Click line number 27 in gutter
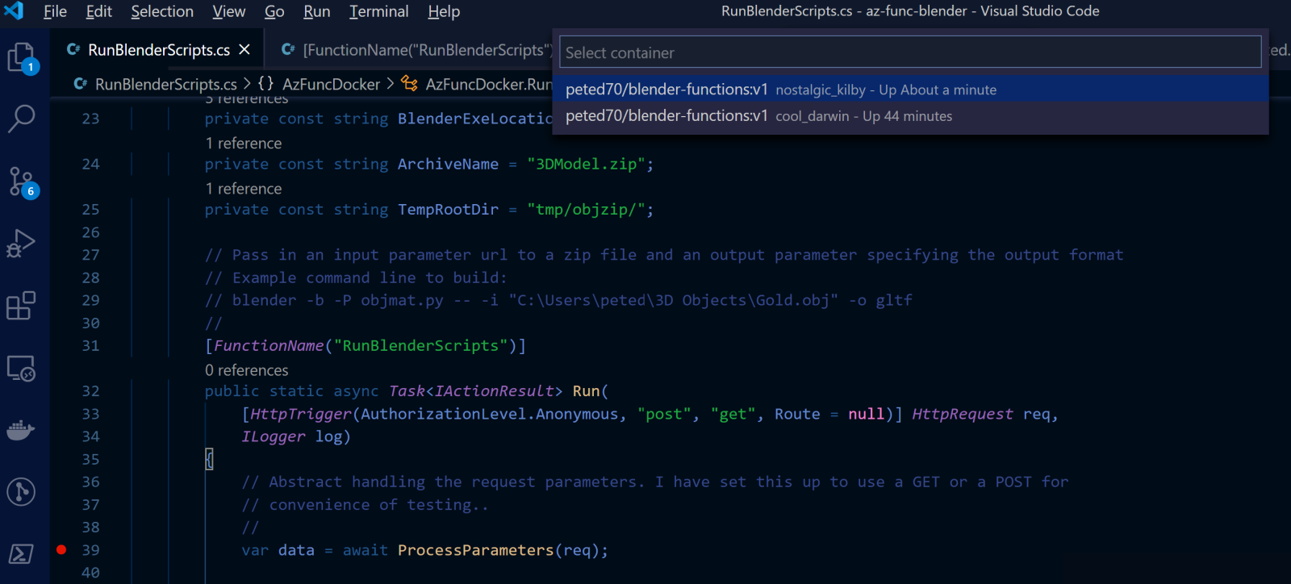 (x=90, y=255)
